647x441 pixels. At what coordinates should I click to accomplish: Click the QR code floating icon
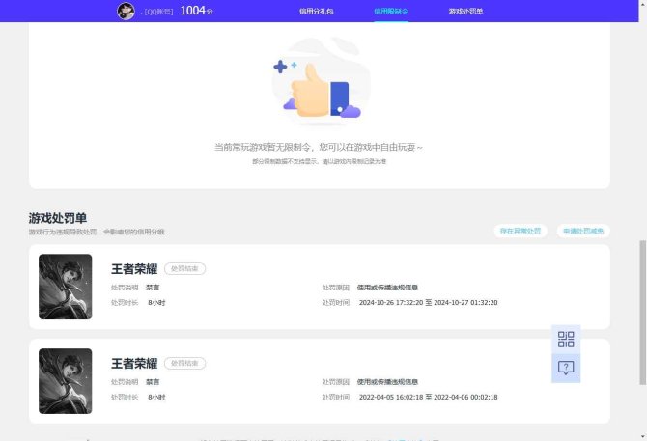566,340
